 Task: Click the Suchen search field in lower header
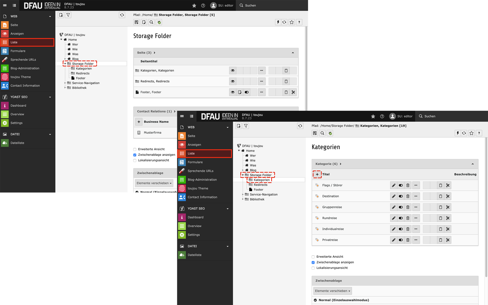(430, 116)
